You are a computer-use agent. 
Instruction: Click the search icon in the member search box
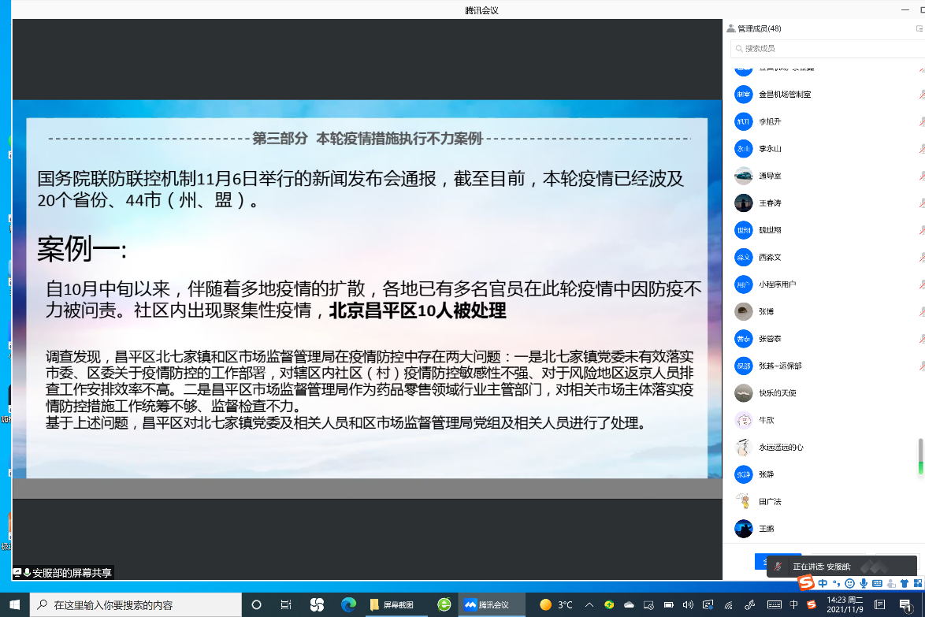pos(738,49)
